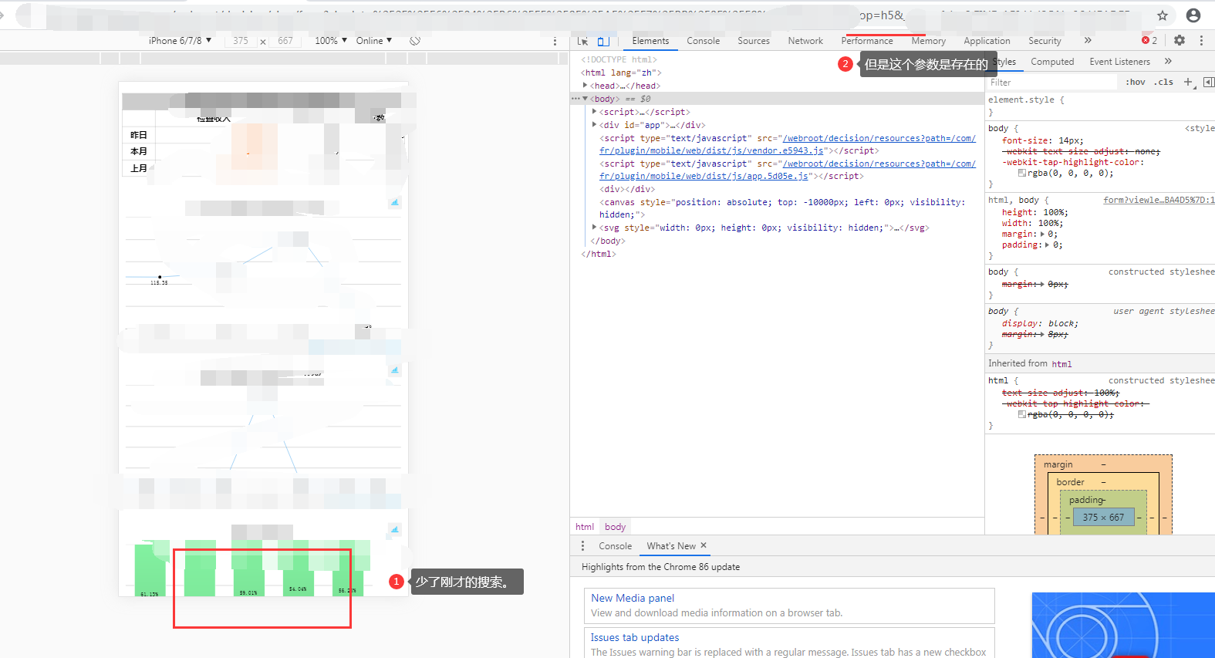Switch to the Computed styles tab
The image size is (1215, 658).
click(1052, 62)
